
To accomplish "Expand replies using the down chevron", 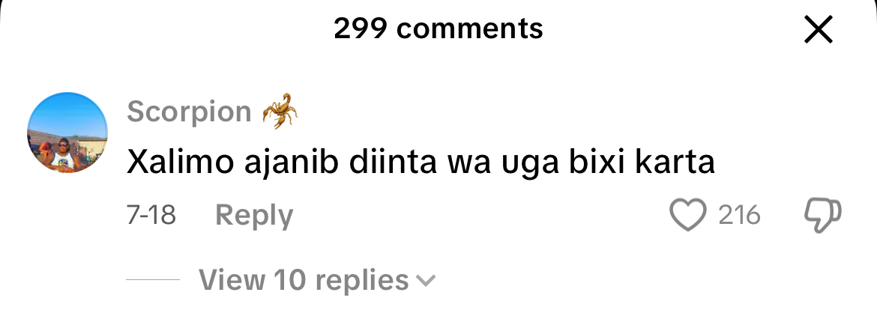I will [426, 281].
